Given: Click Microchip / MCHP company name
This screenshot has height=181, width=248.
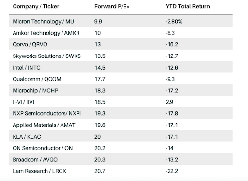Looking at the screenshot, I should click(35, 91).
